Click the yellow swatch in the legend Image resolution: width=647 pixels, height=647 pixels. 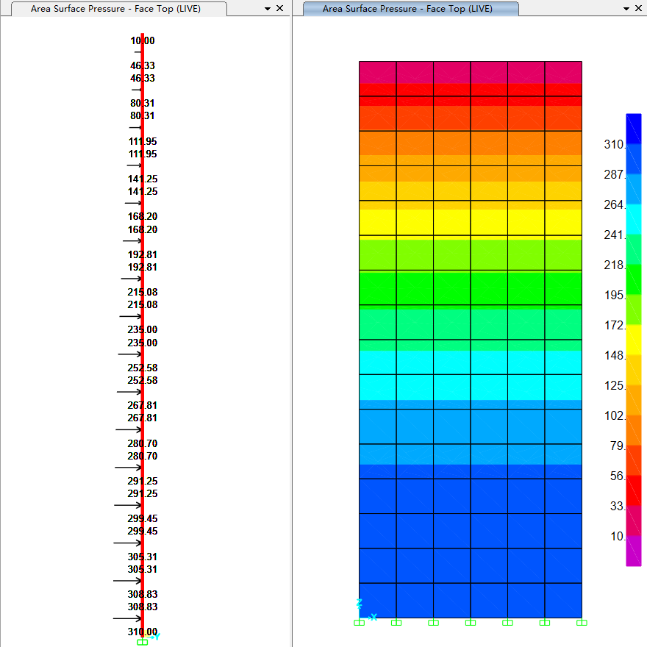tap(633, 339)
